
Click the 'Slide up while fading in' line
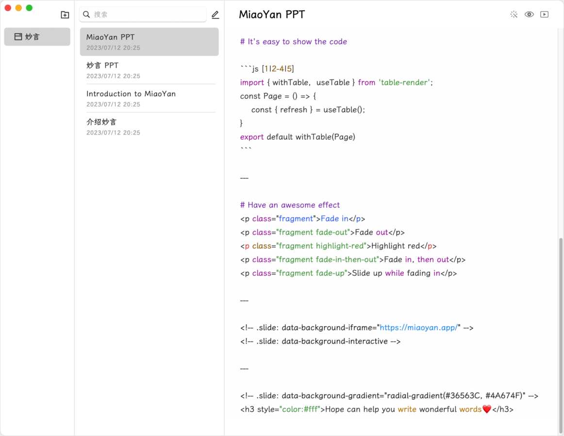tap(348, 273)
